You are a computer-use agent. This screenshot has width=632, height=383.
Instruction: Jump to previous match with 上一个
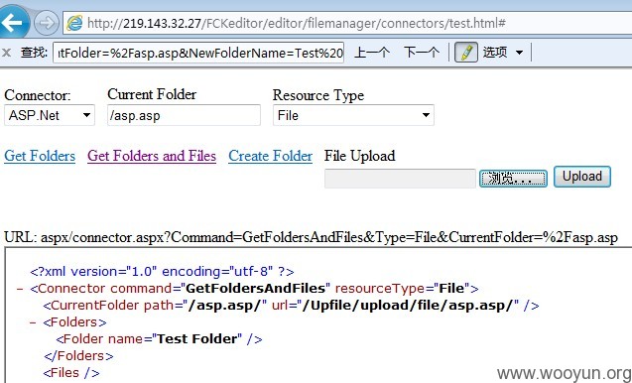tap(372, 53)
